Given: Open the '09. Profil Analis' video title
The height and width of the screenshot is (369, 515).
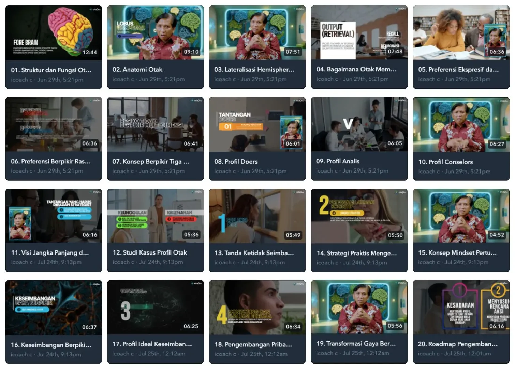Looking at the screenshot, I should coord(338,161).
